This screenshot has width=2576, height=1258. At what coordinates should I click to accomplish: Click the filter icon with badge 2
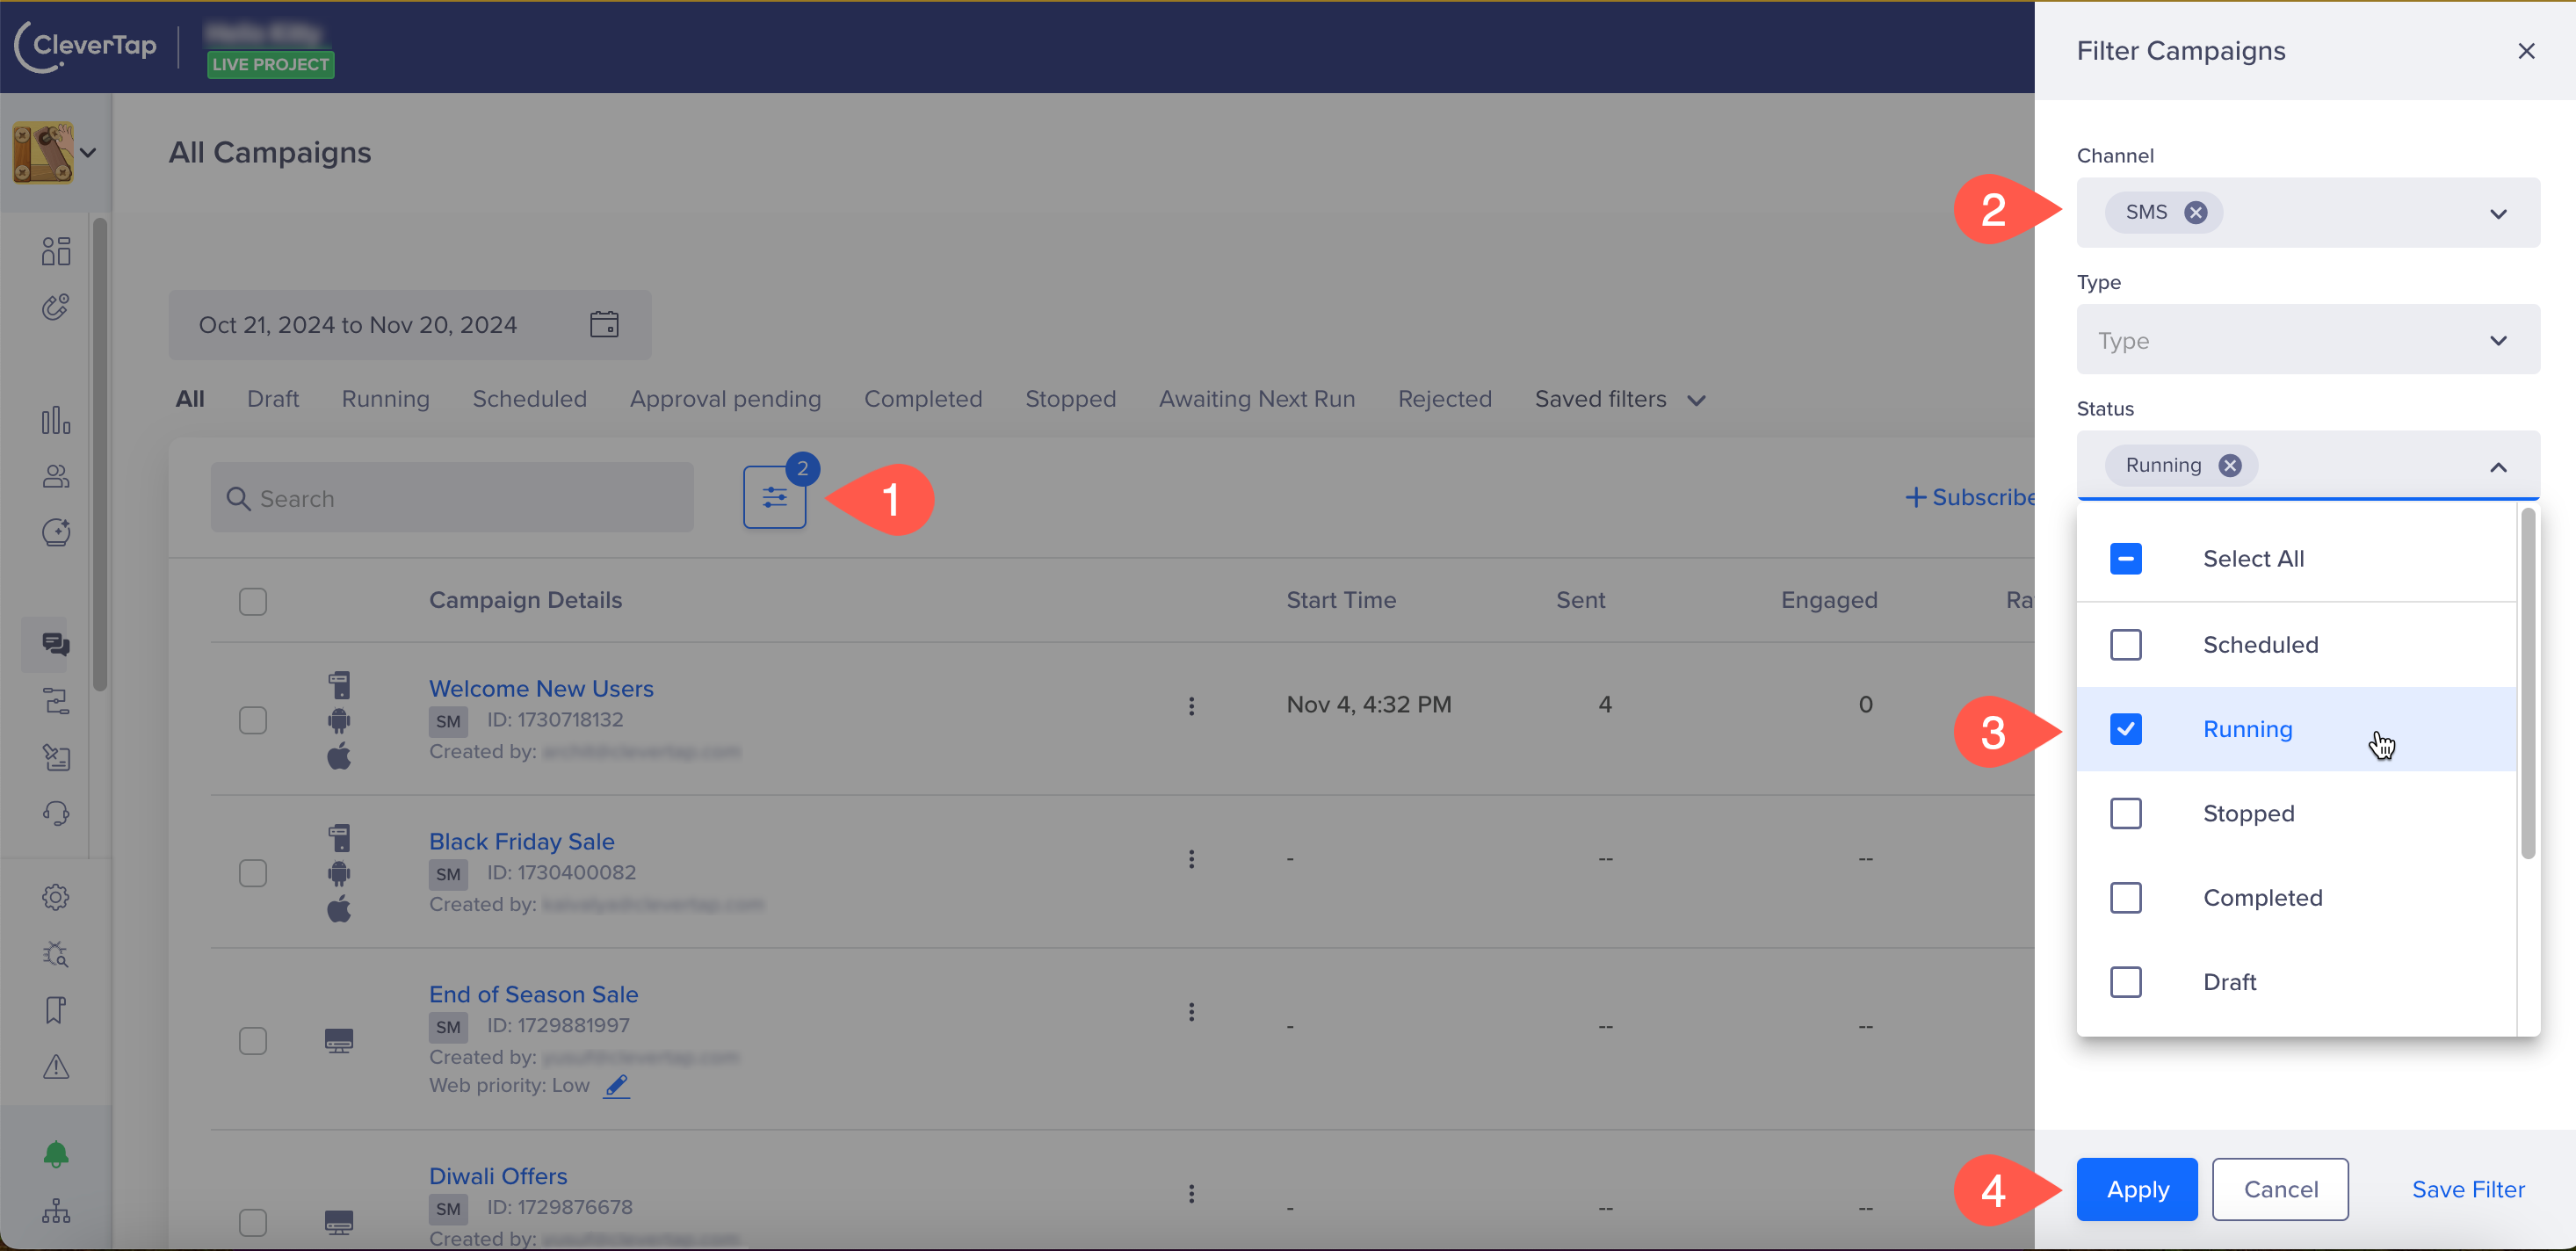point(772,499)
